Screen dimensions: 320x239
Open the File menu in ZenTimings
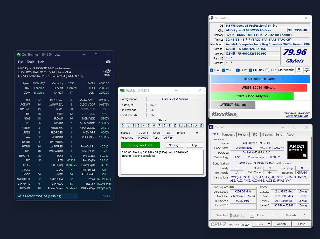[x=20, y=62]
